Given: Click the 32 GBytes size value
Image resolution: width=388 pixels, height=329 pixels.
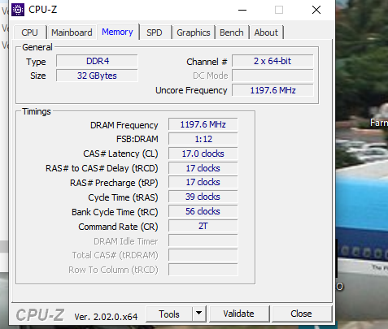Looking at the screenshot, I should [x=97, y=76].
